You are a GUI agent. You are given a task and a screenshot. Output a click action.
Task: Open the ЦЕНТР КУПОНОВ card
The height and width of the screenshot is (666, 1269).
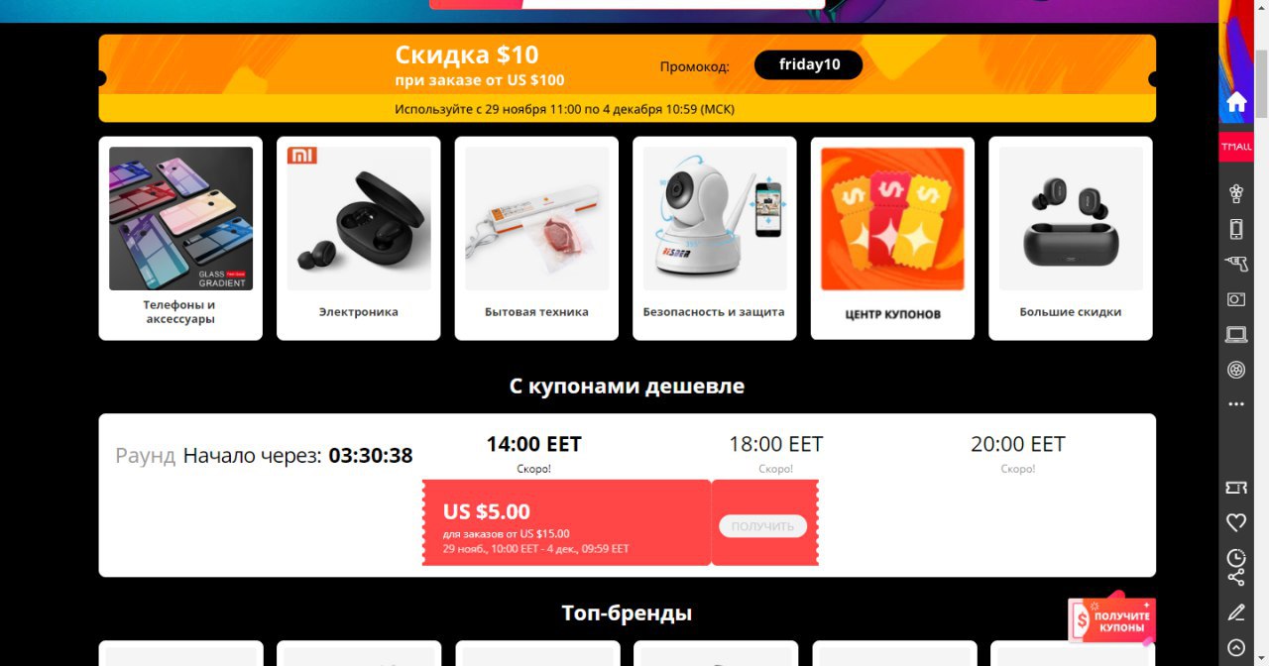[x=892, y=239]
